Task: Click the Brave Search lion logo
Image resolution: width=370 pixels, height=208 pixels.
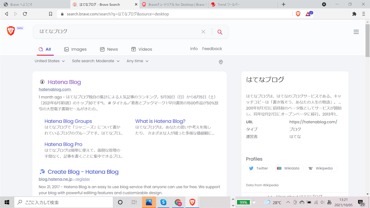Action: (x=11, y=31)
